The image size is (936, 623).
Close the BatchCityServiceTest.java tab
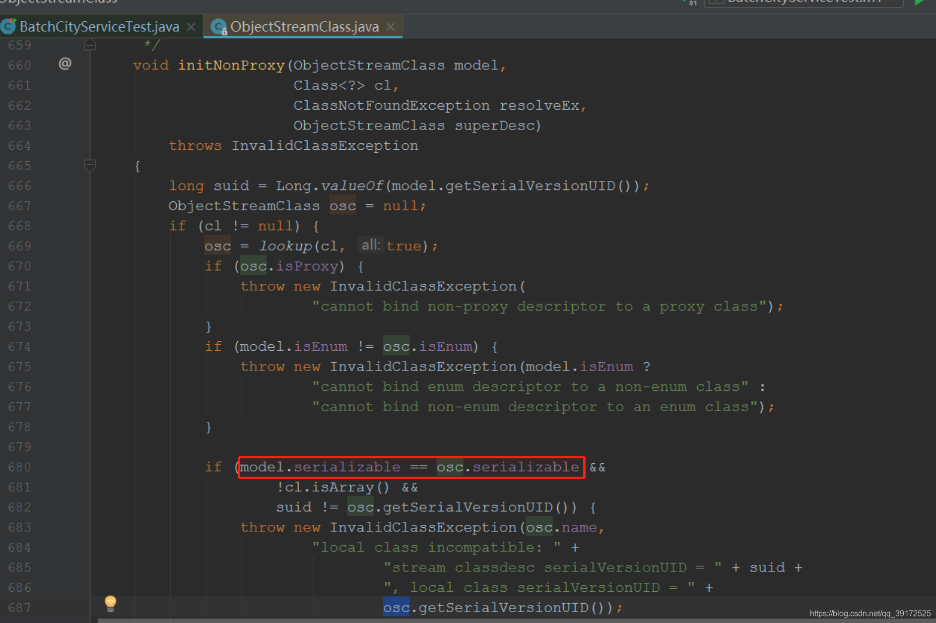[x=191, y=27]
